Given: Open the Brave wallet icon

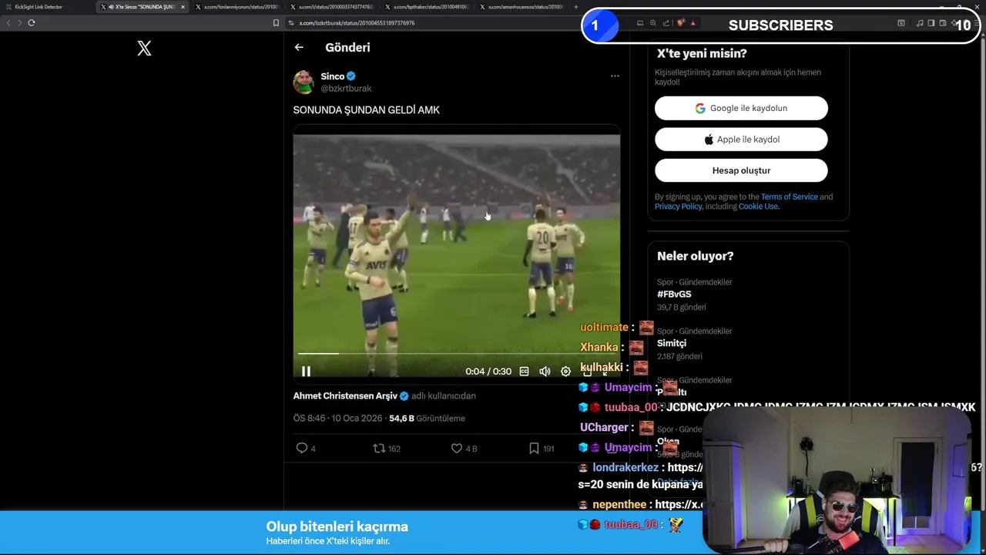Looking at the screenshot, I should 943,23.
